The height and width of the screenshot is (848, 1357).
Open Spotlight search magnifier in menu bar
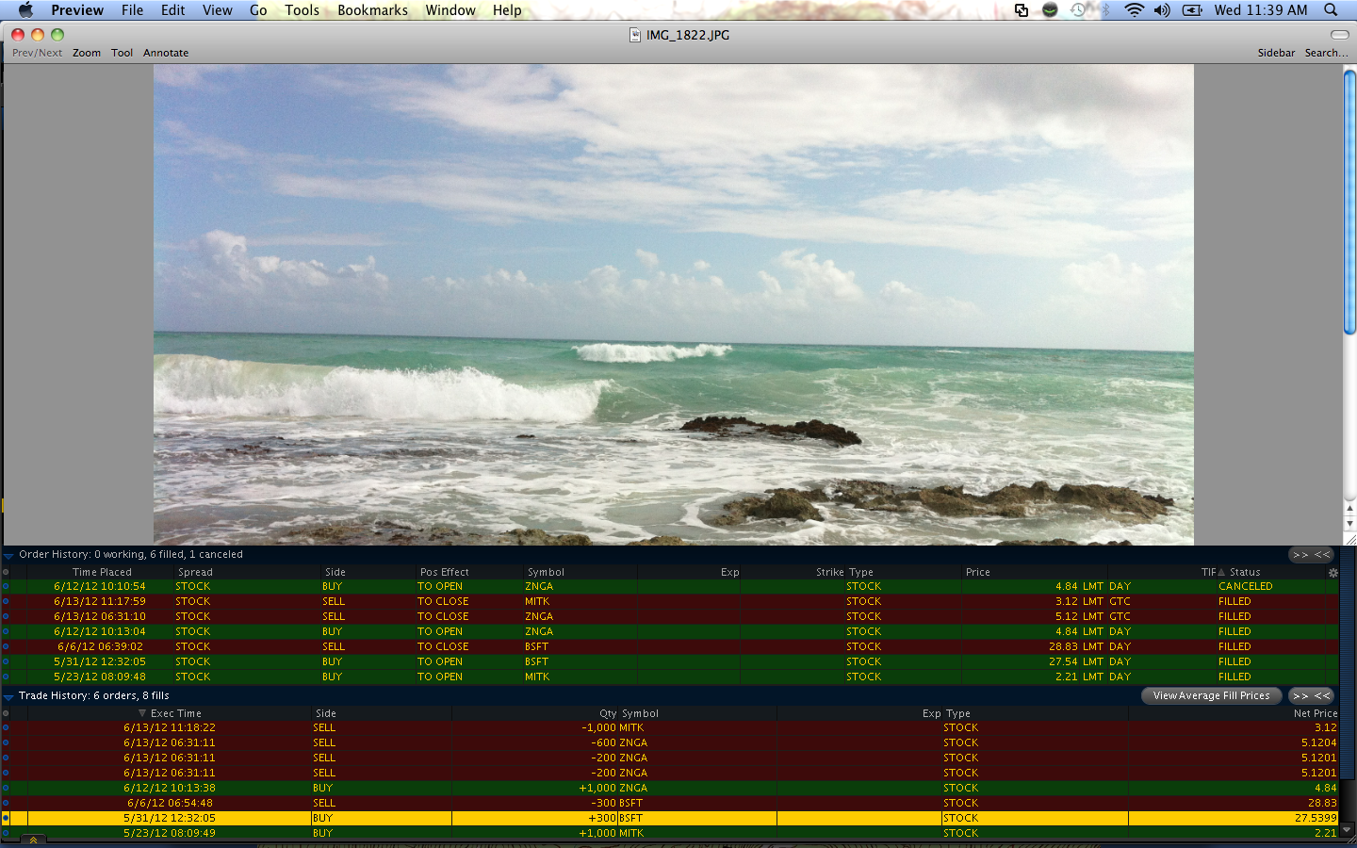(1331, 10)
